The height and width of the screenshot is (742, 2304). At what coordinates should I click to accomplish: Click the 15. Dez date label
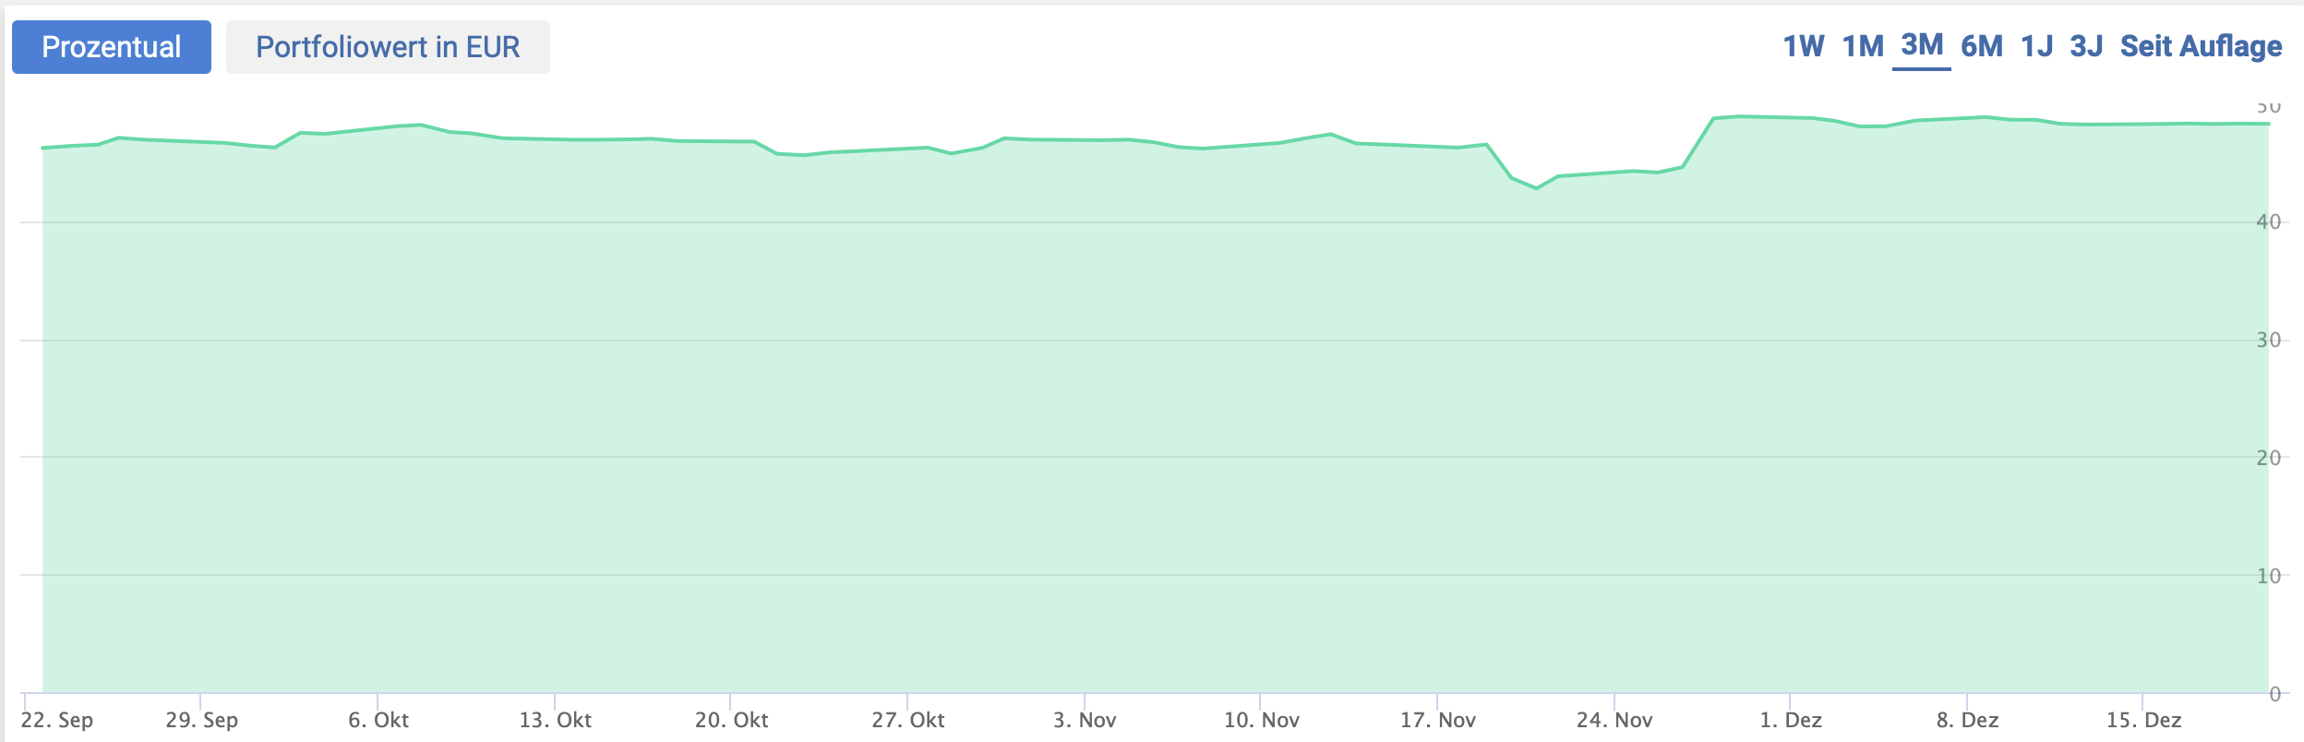(x=2143, y=720)
